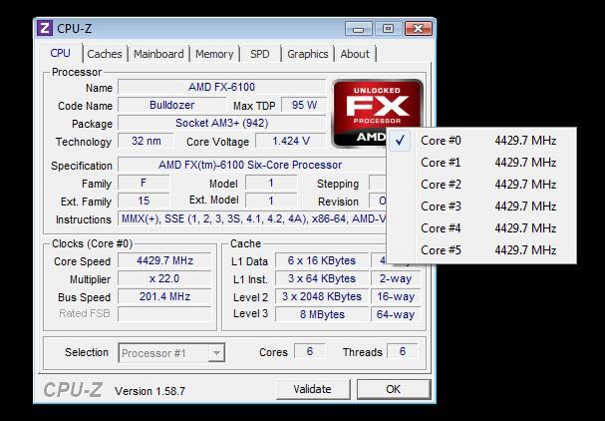Click the Name field showing AMD FX-6100
Viewport: 605px width, 421px height.
(x=221, y=87)
